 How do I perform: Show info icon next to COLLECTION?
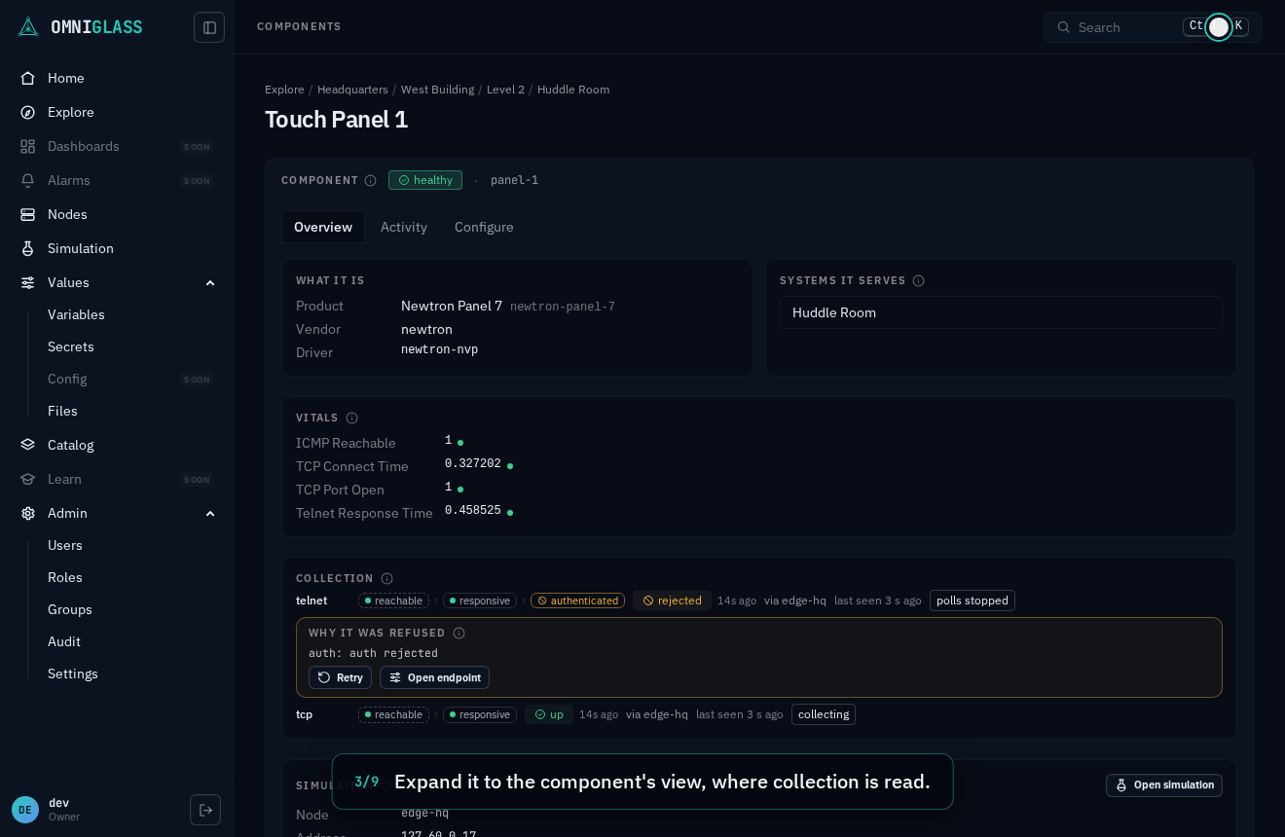tap(386, 578)
